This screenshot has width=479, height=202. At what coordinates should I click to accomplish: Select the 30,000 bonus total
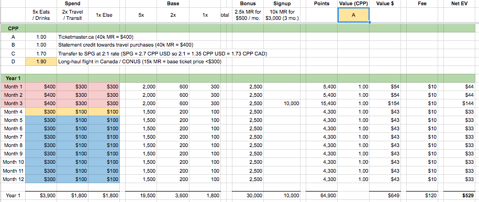(x=248, y=196)
